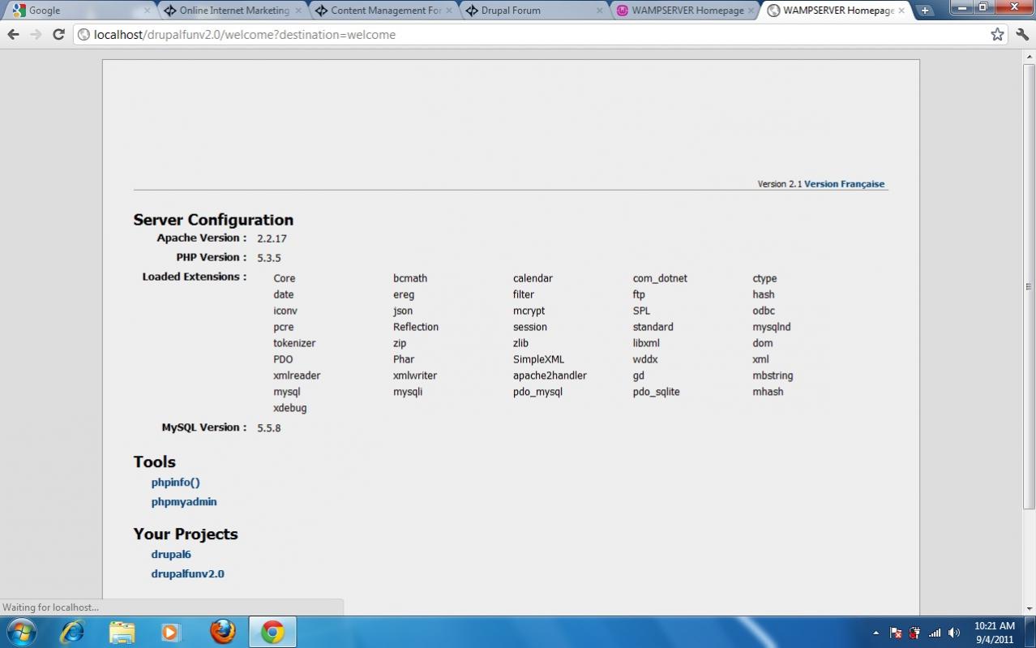Click the scrollbar down arrow

click(x=1029, y=608)
